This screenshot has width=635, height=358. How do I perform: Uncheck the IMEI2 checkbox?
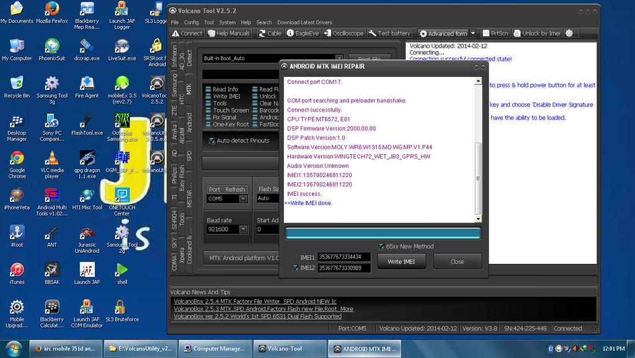pyautogui.click(x=295, y=268)
